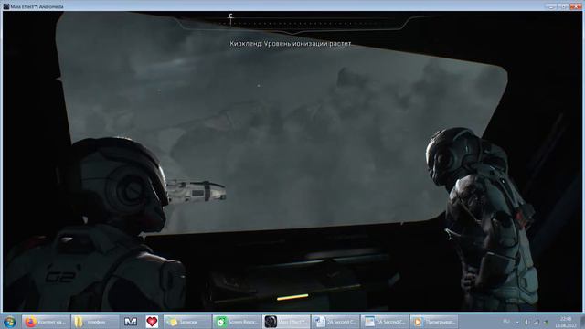Switch to the Firefox taskbar window
Screen dimensions: 585x329
(46, 322)
